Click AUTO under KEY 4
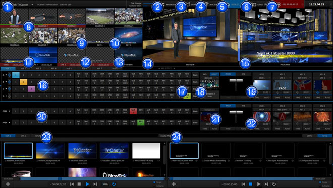Viewport: 333px width, 188px height. 327,97
